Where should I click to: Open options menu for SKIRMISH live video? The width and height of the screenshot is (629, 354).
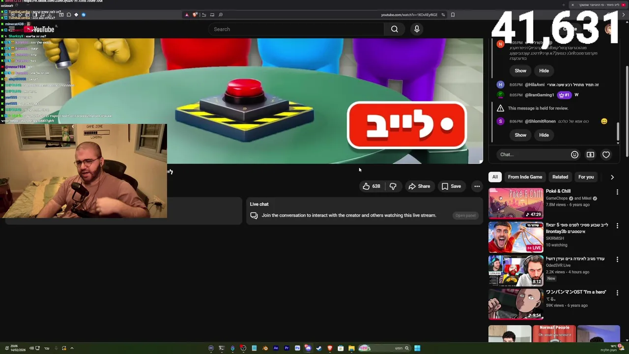(x=617, y=226)
